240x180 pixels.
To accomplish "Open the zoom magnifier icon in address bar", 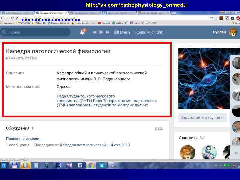I will coord(212,18).
